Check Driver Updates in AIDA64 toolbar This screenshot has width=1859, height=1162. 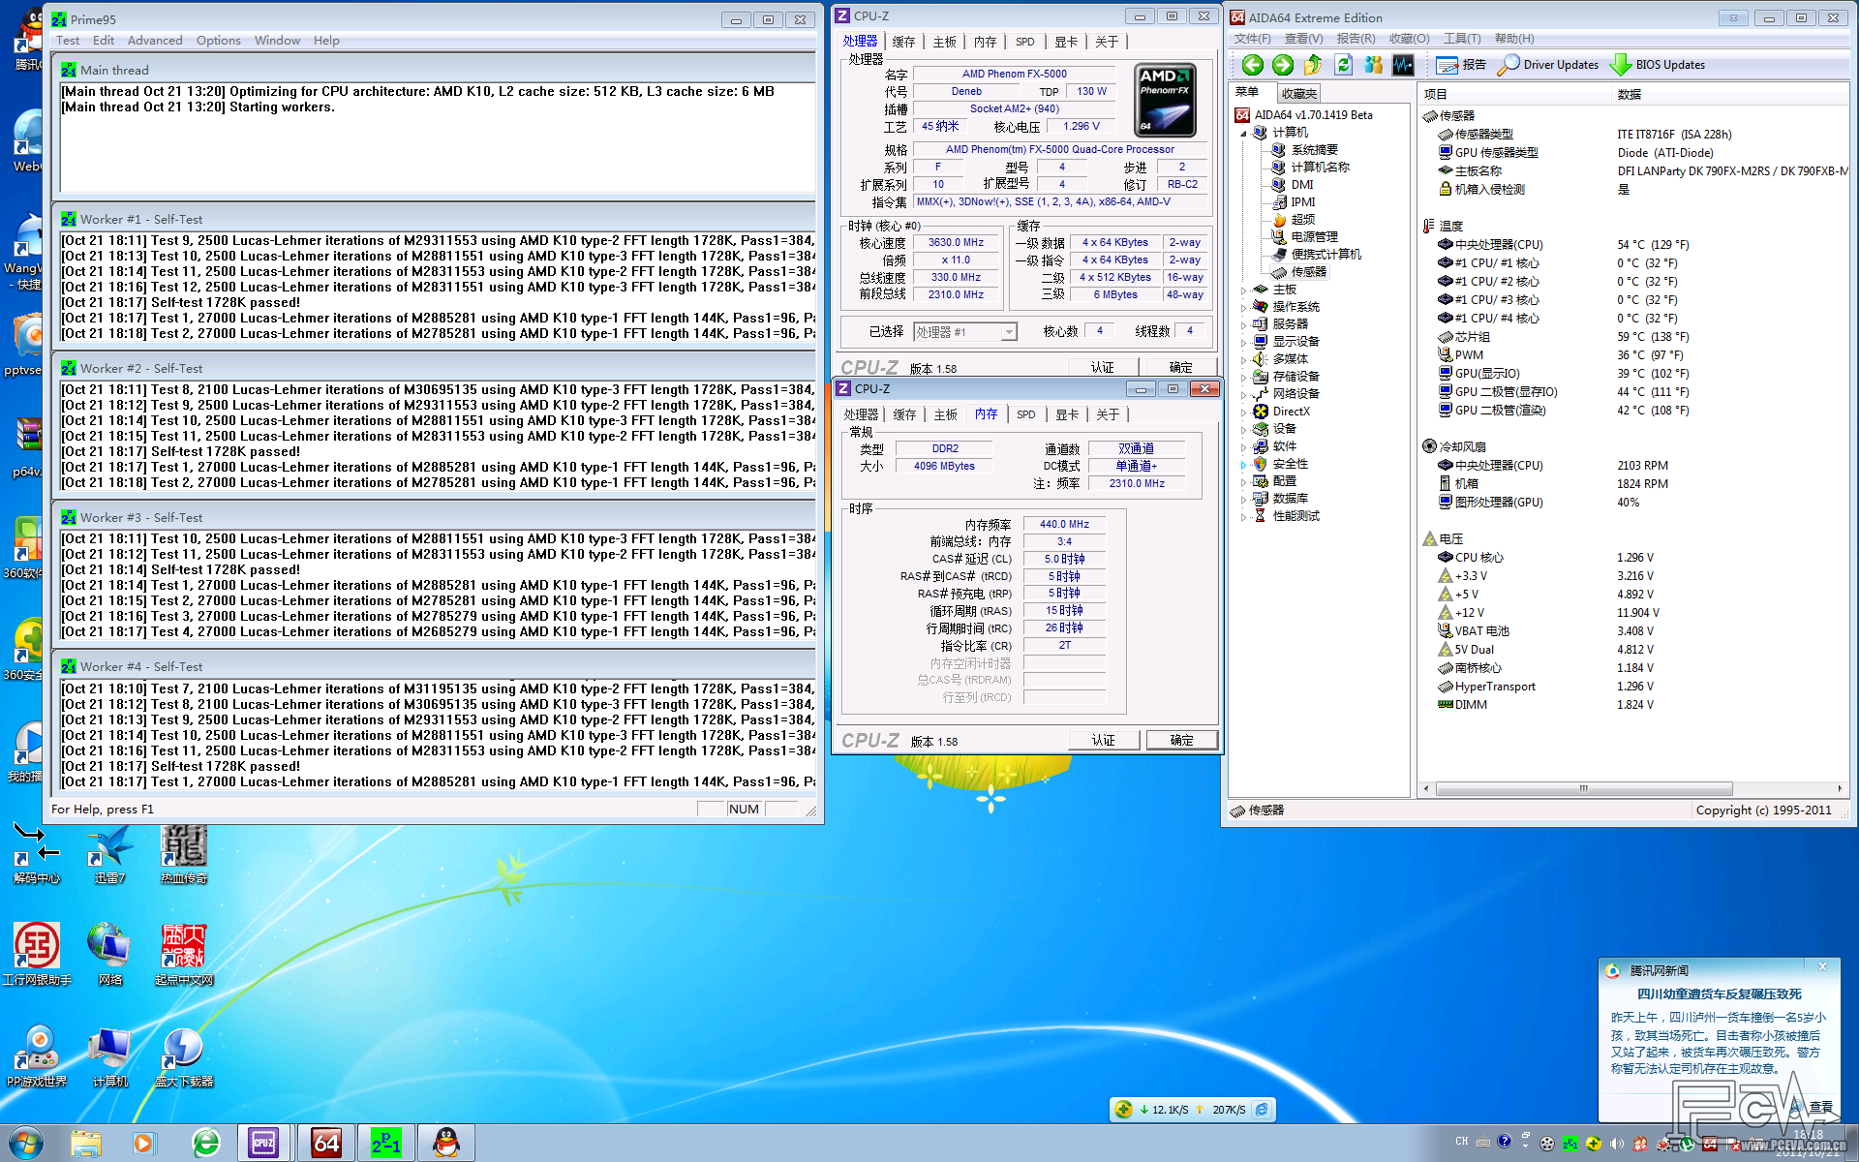(x=1547, y=65)
